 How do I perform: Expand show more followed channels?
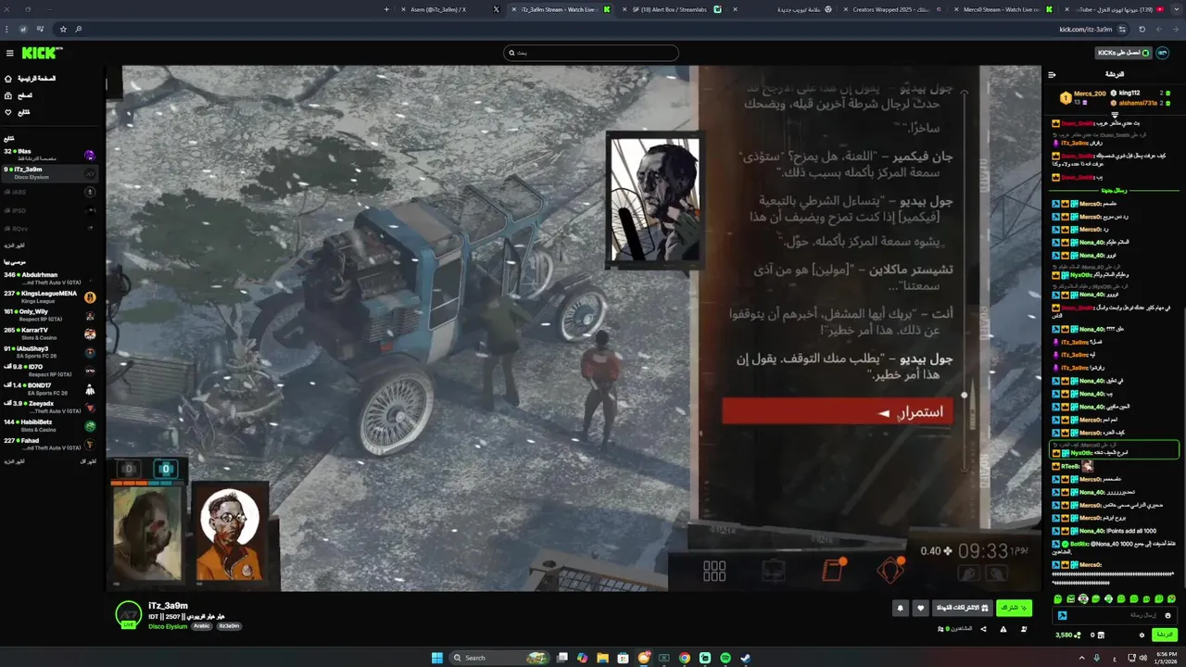click(x=14, y=245)
